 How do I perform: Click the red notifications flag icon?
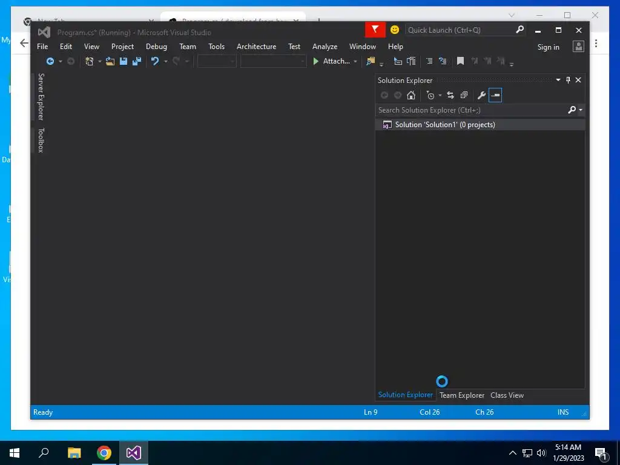[375, 30]
